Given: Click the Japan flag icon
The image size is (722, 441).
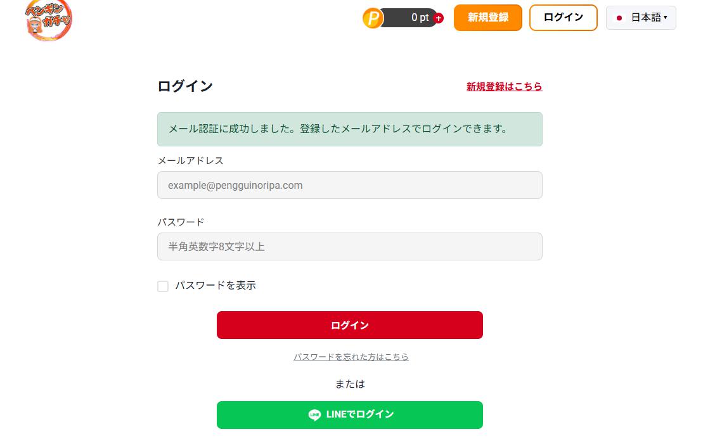Looking at the screenshot, I should pyautogui.click(x=619, y=18).
